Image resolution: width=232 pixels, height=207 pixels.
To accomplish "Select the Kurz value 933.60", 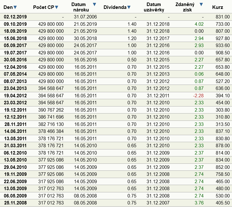I will pyautogui.click(x=222, y=45).
